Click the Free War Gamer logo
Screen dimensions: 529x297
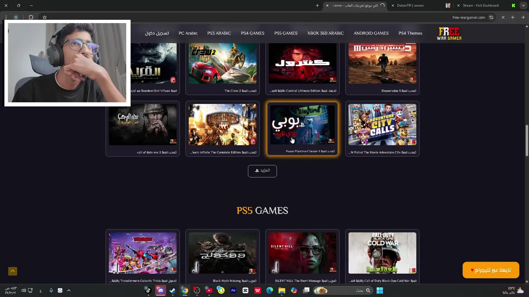pyautogui.click(x=449, y=34)
